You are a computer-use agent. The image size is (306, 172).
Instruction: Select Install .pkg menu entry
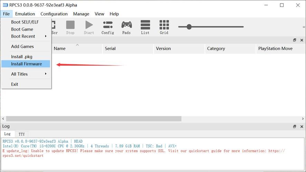26,57
